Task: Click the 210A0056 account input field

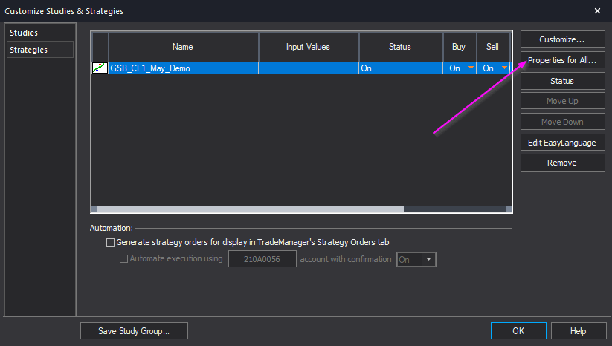Action: [x=262, y=259]
